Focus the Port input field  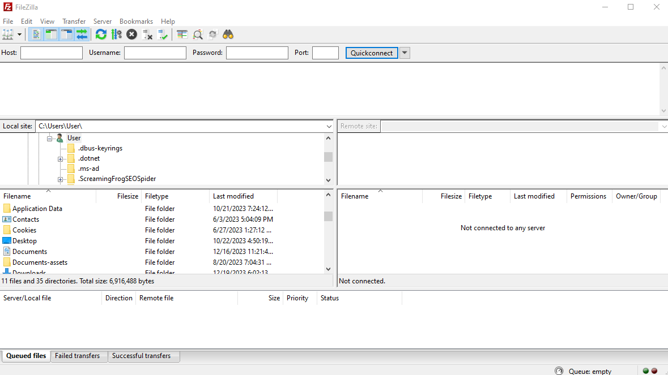pyautogui.click(x=325, y=53)
